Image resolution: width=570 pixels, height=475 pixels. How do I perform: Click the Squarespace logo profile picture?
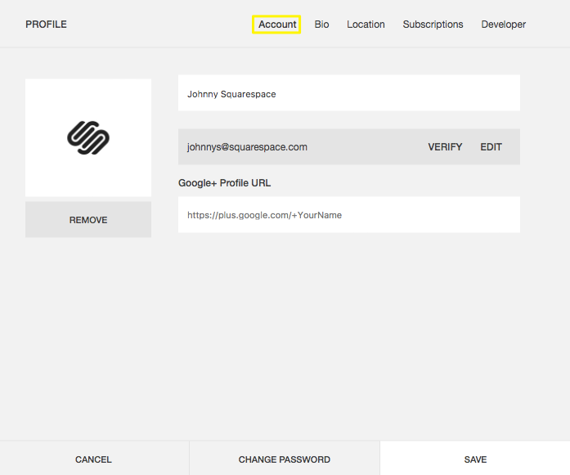[x=88, y=137]
